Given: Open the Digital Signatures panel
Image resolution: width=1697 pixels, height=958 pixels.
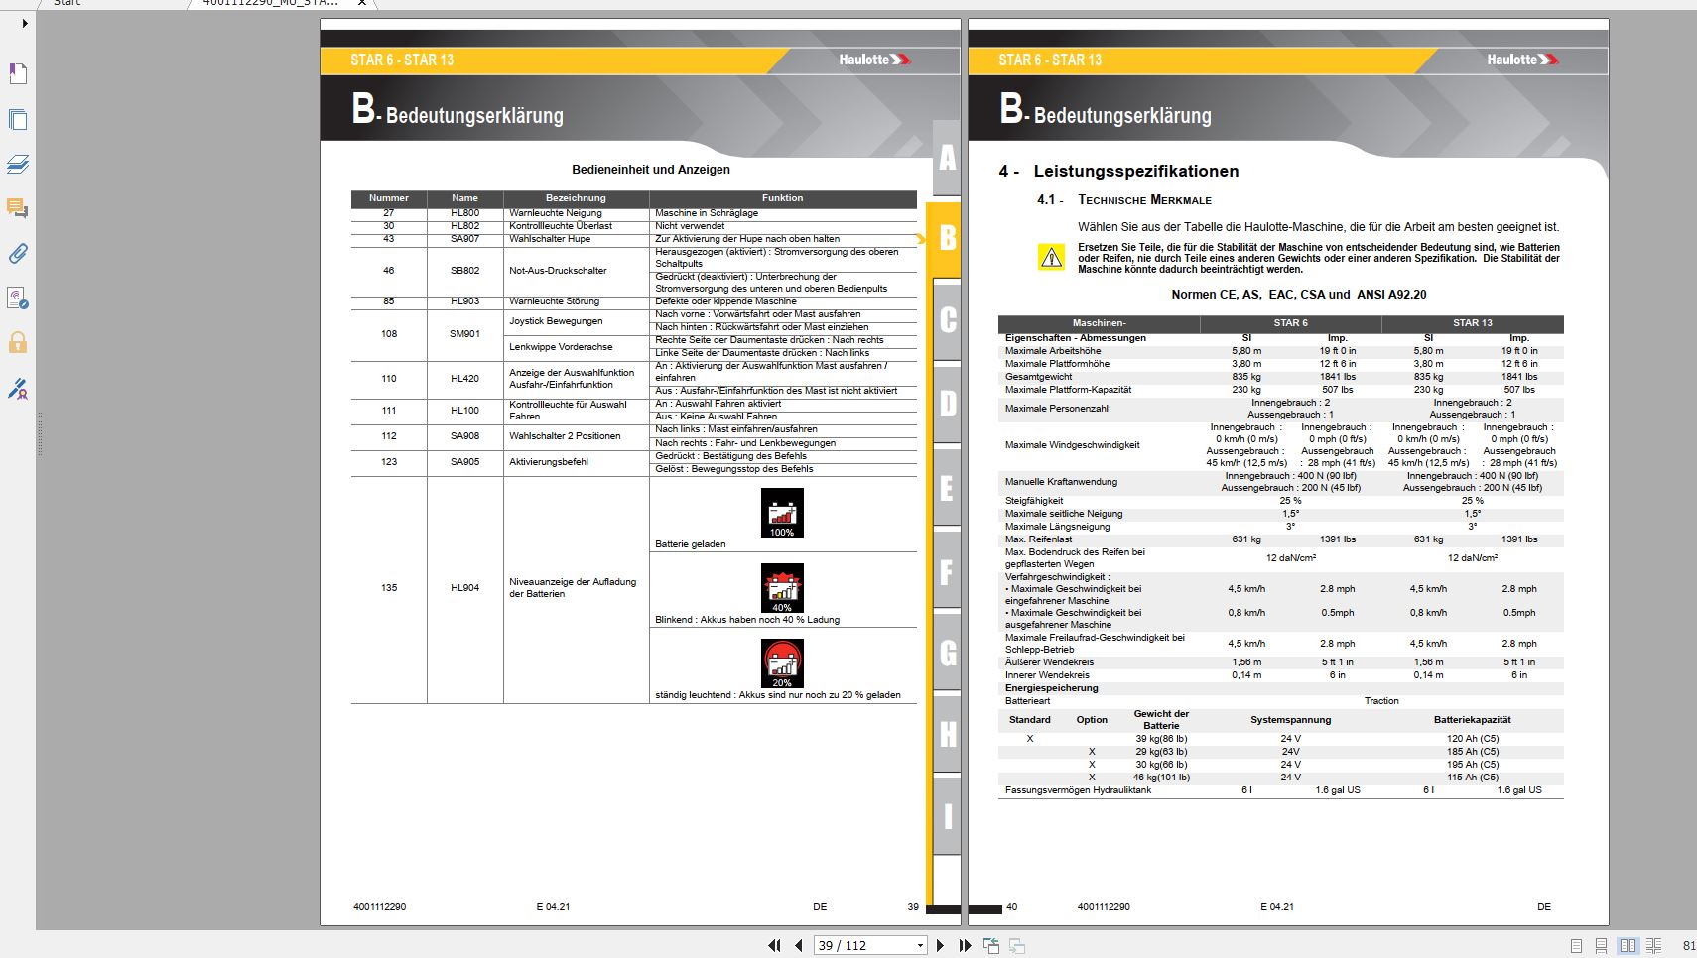Looking at the screenshot, I should pyautogui.click(x=18, y=390).
